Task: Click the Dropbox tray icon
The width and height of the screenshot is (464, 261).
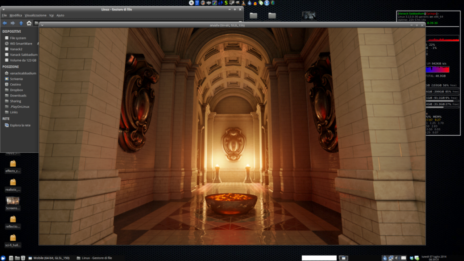Action: tap(412, 258)
